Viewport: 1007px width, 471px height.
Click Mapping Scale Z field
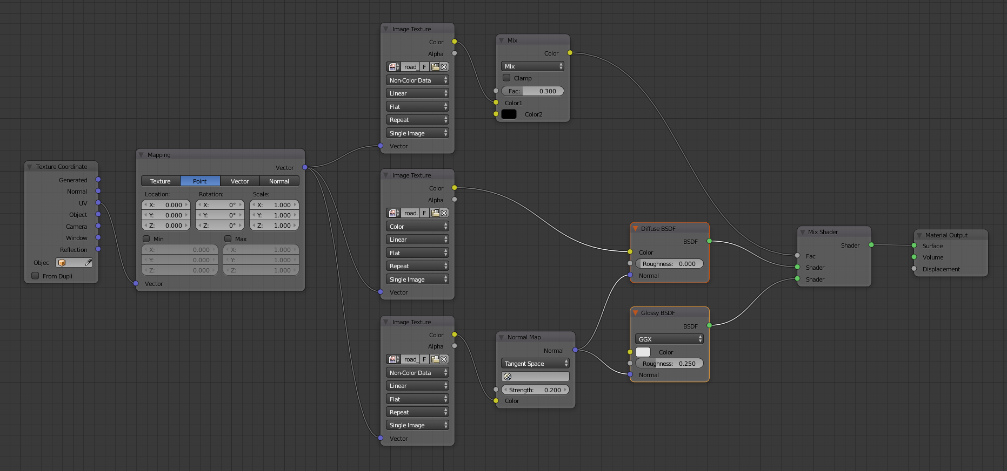[x=274, y=226]
